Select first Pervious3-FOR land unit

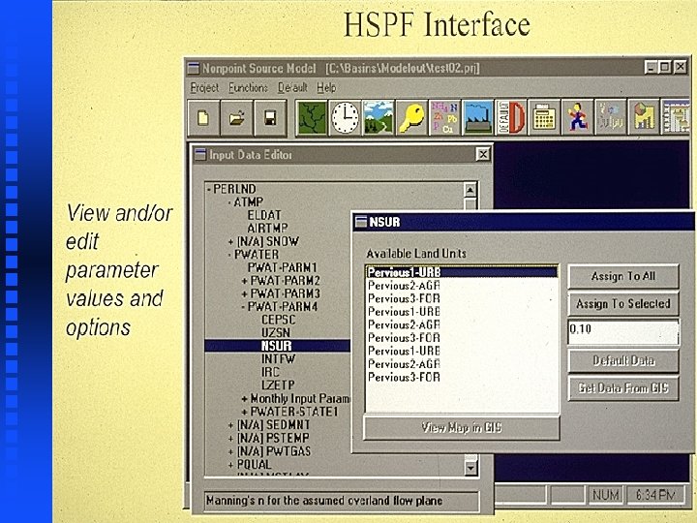click(x=462, y=299)
